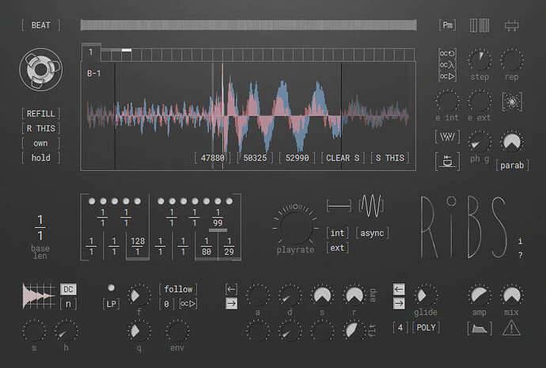Viewport: 546px width, 368px height.
Task: Click the sine wave icon above async
Action: [x=371, y=206]
